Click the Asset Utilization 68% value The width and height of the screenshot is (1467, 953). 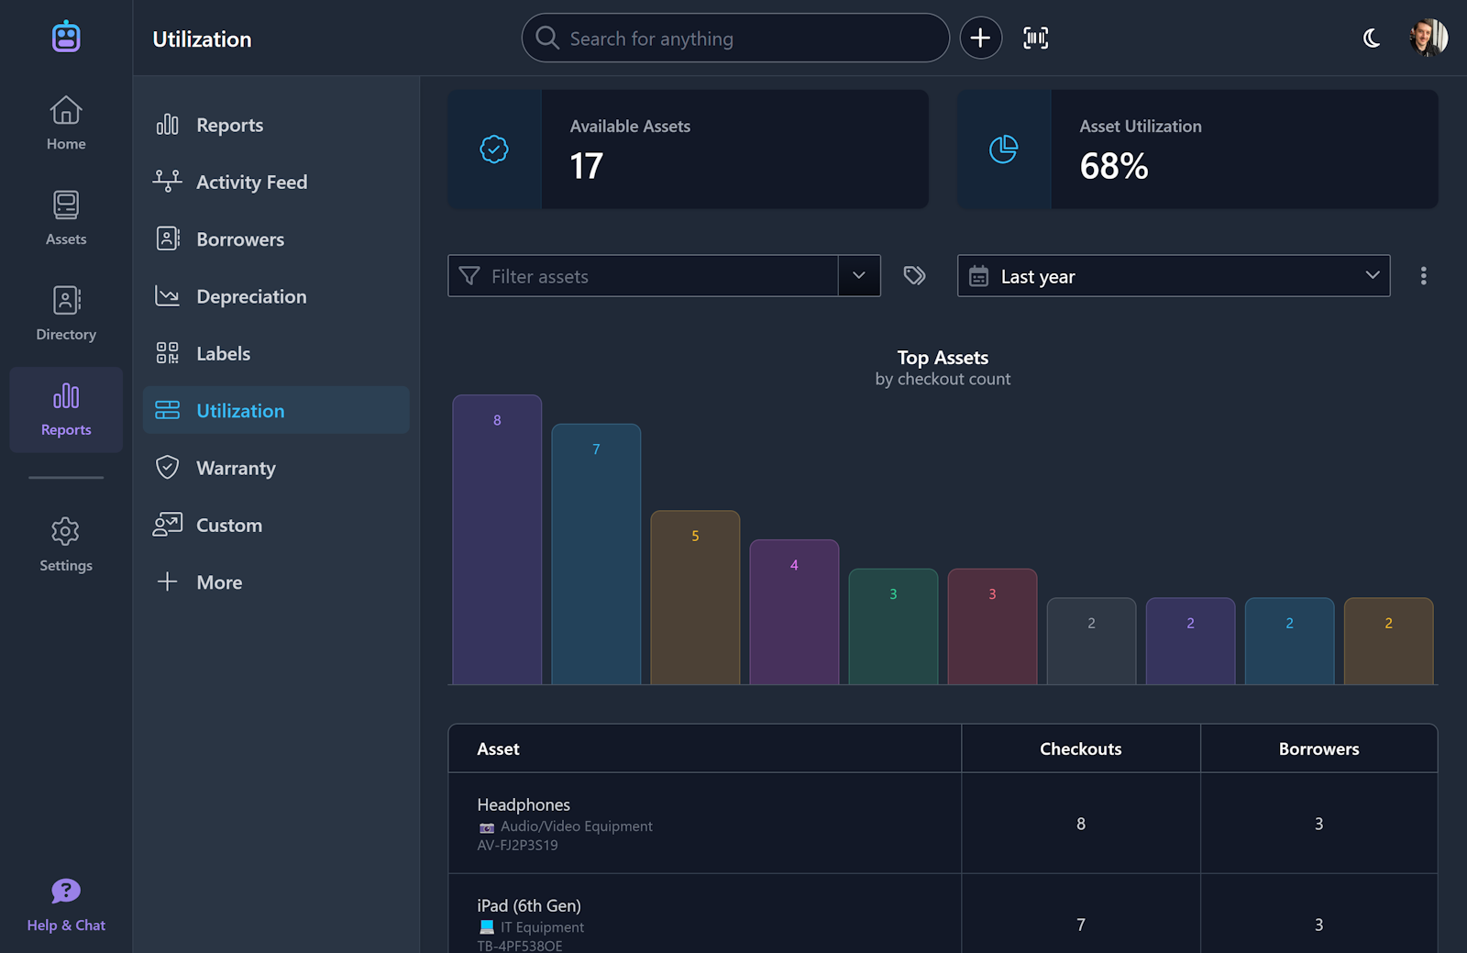click(1114, 166)
